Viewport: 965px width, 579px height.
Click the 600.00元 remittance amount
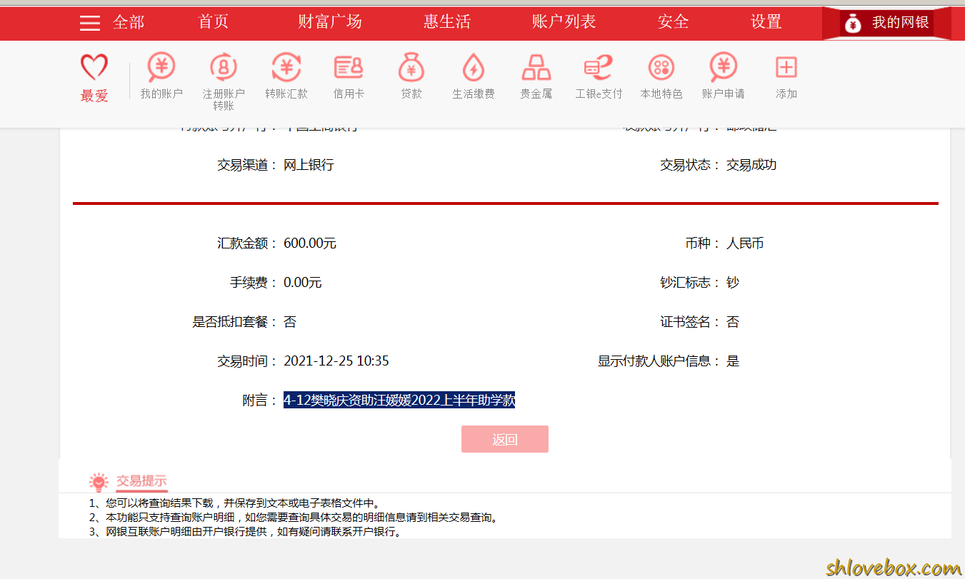pyautogui.click(x=310, y=243)
